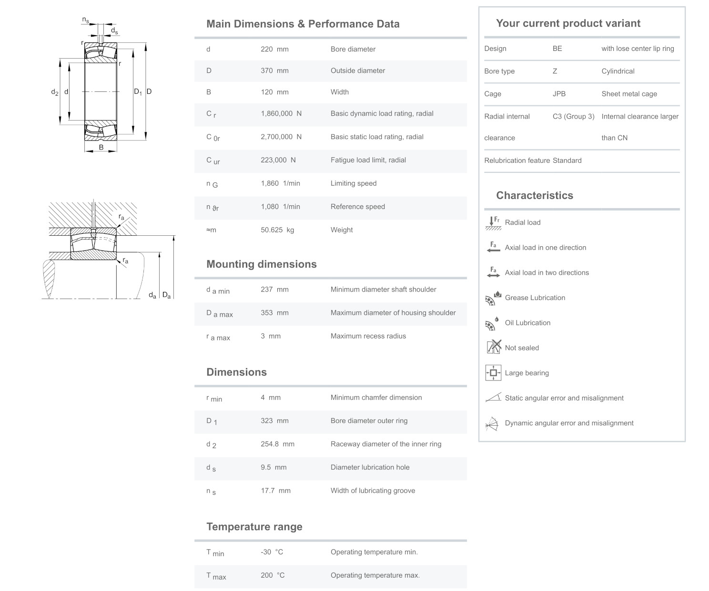Click the Oil Lubrication icon
The width and height of the screenshot is (709, 591).
click(x=493, y=323)
